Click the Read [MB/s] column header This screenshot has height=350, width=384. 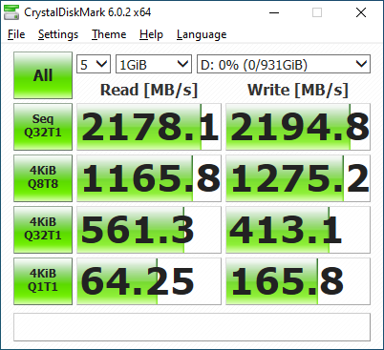[149, 90]
